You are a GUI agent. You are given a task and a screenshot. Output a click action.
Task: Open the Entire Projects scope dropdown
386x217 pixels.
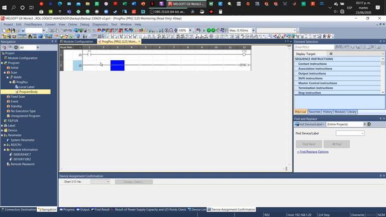(x=364, y=124)
